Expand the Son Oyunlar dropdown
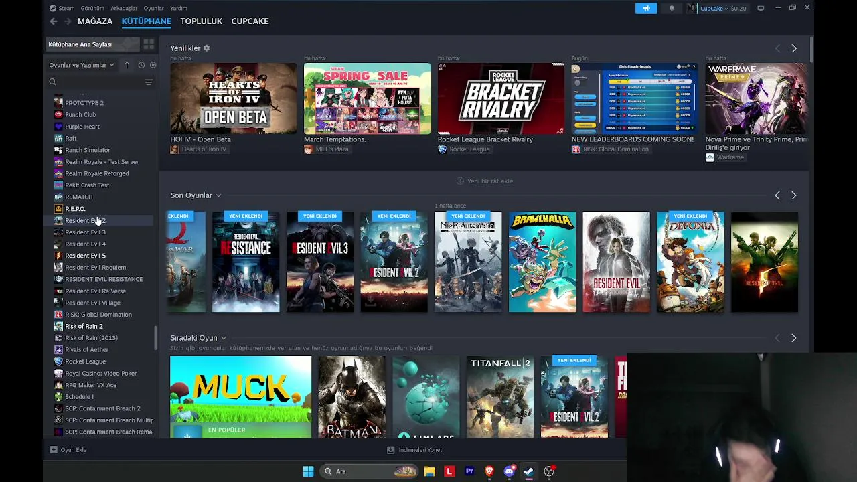857x482 pixels. (x=218, y=195)
